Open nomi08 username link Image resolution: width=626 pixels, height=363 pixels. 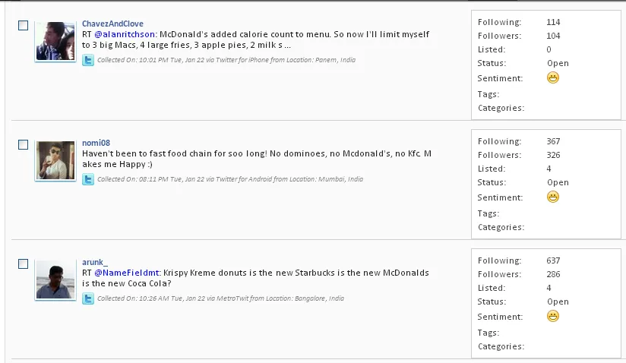(x=96, y=143)
